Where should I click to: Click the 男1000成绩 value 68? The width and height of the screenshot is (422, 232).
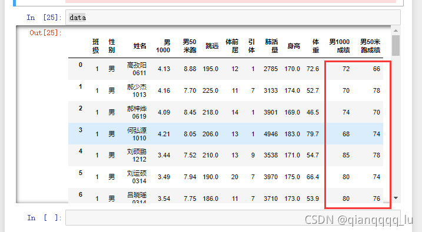(x=346, y=134)
